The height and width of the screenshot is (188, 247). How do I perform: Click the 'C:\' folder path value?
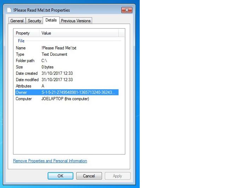point(44,61)
